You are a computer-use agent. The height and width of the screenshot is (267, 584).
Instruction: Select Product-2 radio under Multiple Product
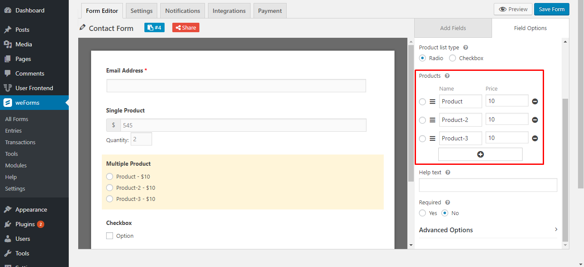110,188
